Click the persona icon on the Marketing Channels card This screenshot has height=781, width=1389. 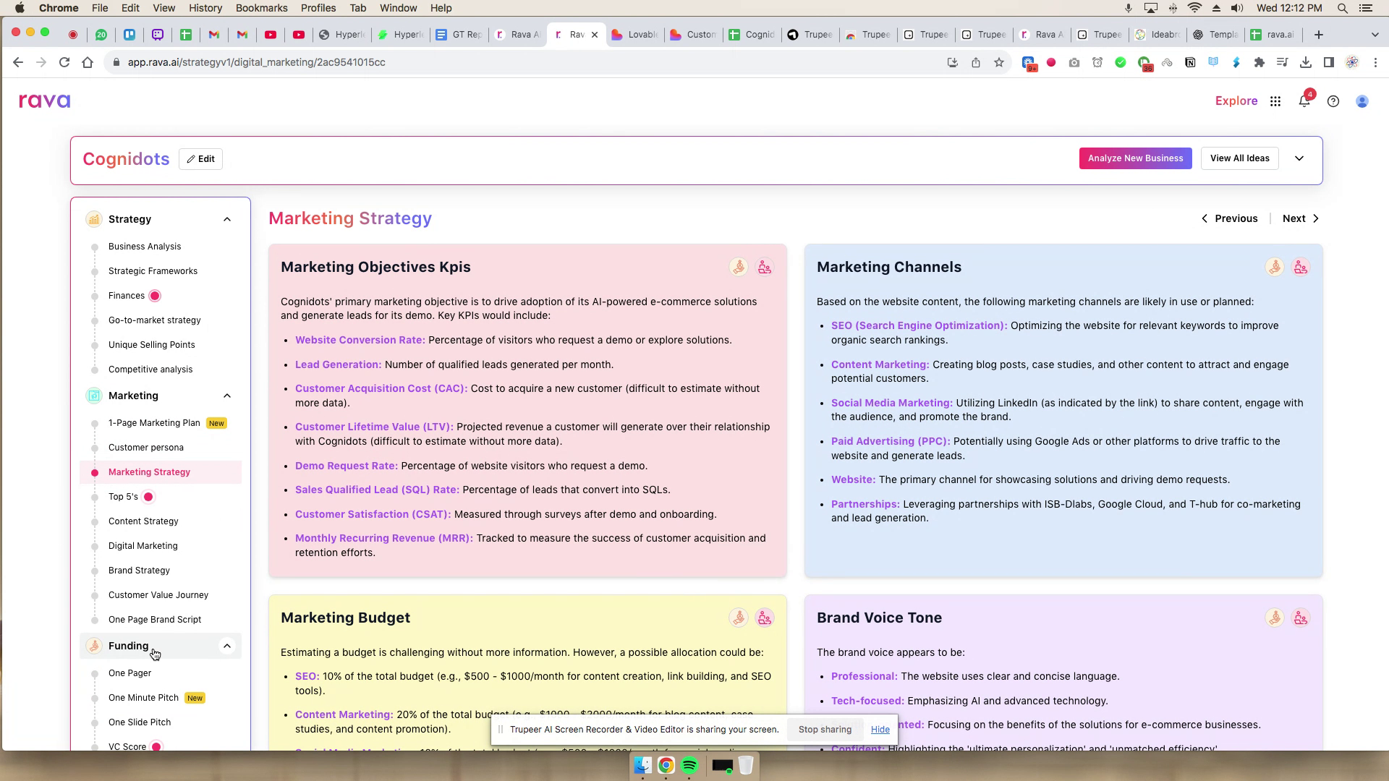(1300, 267)
